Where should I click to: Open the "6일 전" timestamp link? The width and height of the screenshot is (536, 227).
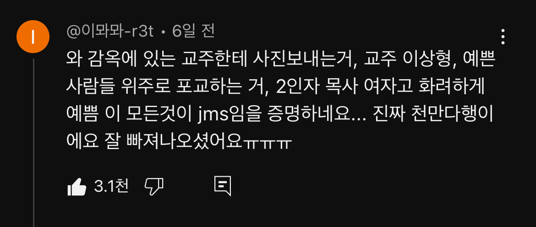pos(193,32)
